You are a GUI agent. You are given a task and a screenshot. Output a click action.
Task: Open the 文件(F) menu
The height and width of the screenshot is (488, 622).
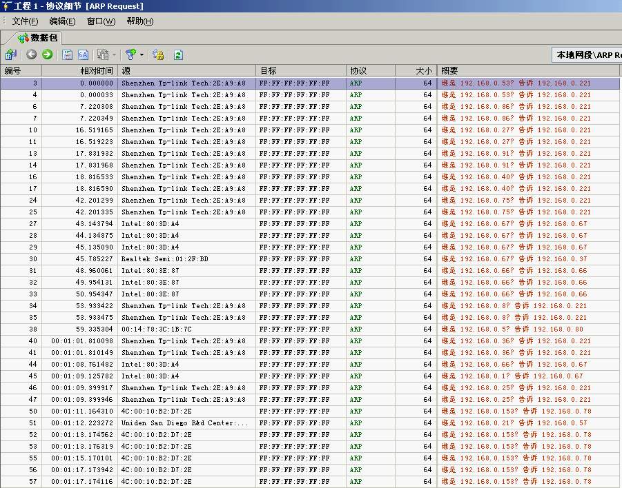25,21
